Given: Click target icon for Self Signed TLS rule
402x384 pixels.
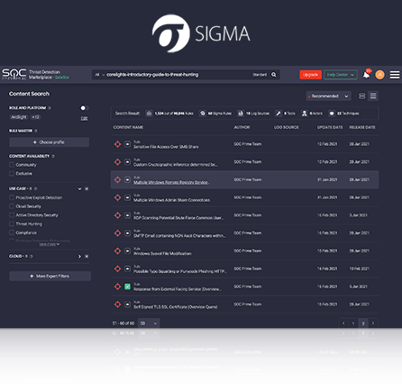Looking at the screenshot, I should coord(117,305).
